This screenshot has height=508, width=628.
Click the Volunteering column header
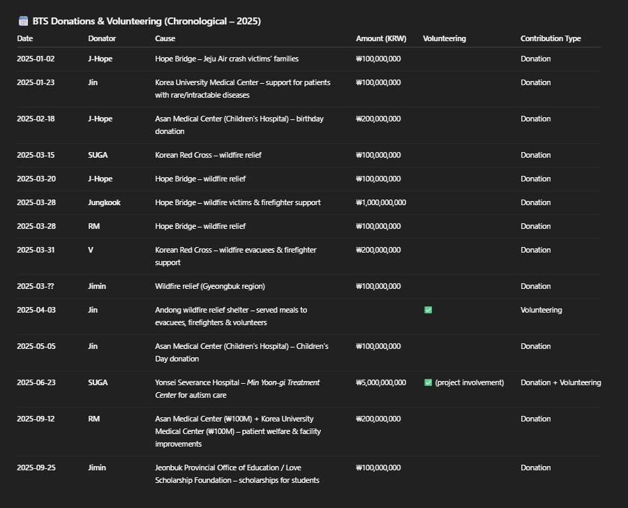click(x=444, y=38)
